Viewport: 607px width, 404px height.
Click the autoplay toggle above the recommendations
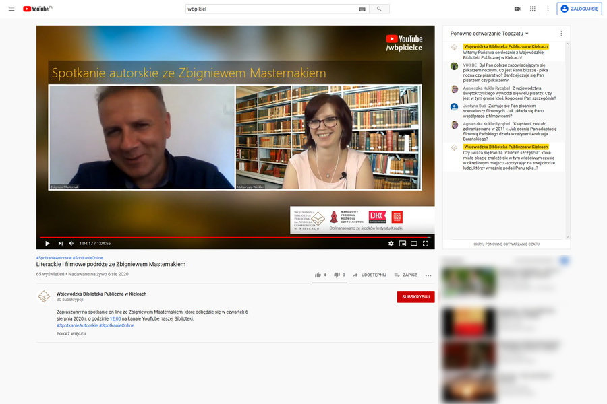pos(565,261)
